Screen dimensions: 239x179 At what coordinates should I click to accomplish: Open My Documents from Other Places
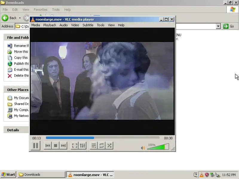click(x=21, y=98)
